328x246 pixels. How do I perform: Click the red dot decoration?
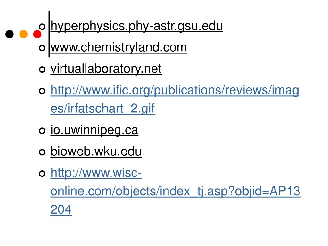point(37,34)
